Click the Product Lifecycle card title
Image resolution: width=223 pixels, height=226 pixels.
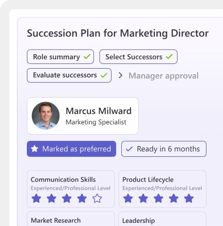tap(148, 180)
